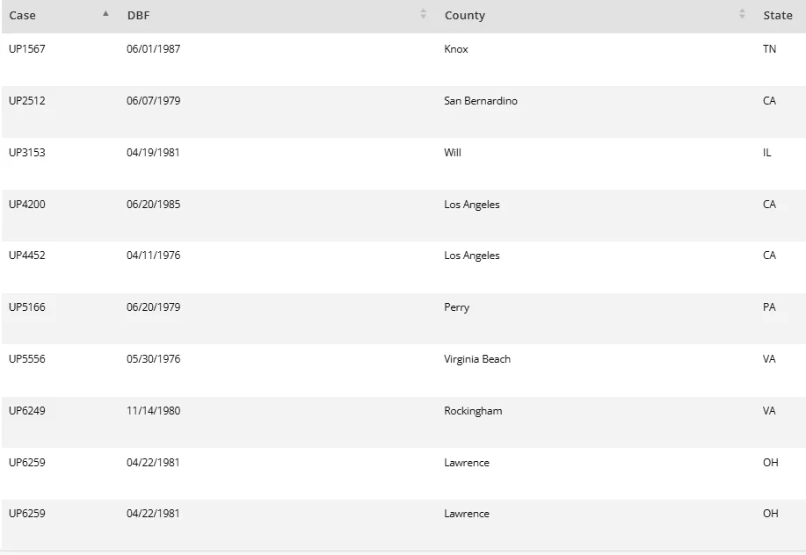Select the Virginia Beach county cell

pos(476,359)
